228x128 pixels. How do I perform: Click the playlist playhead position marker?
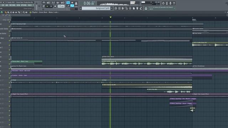[x=110, y=17]
